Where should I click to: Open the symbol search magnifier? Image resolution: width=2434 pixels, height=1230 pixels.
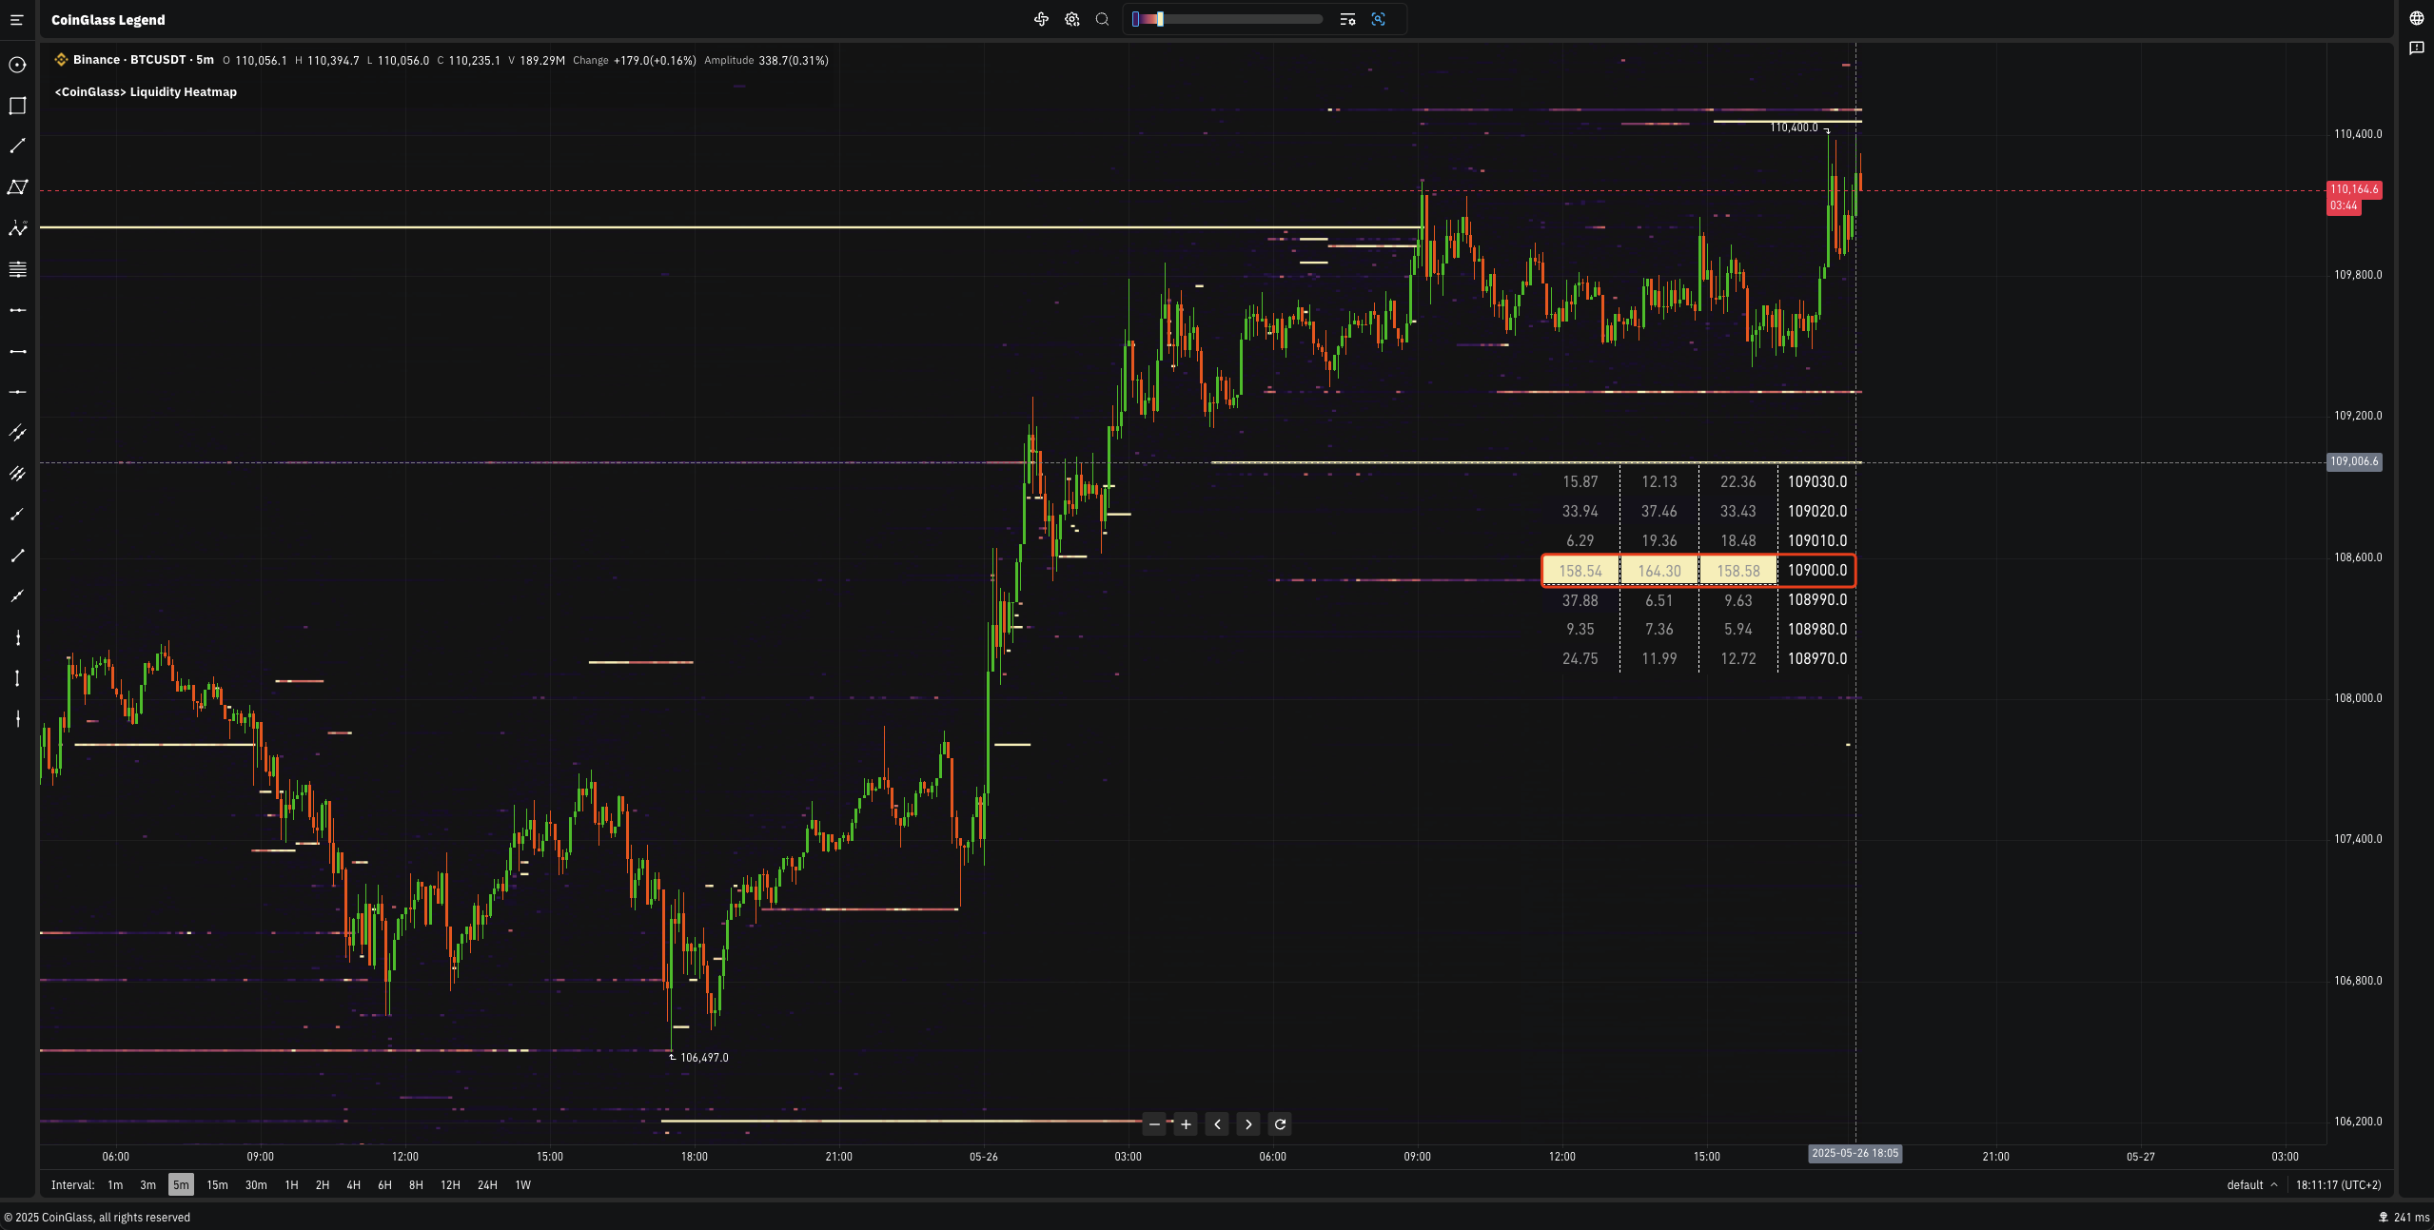(1101, 18)
